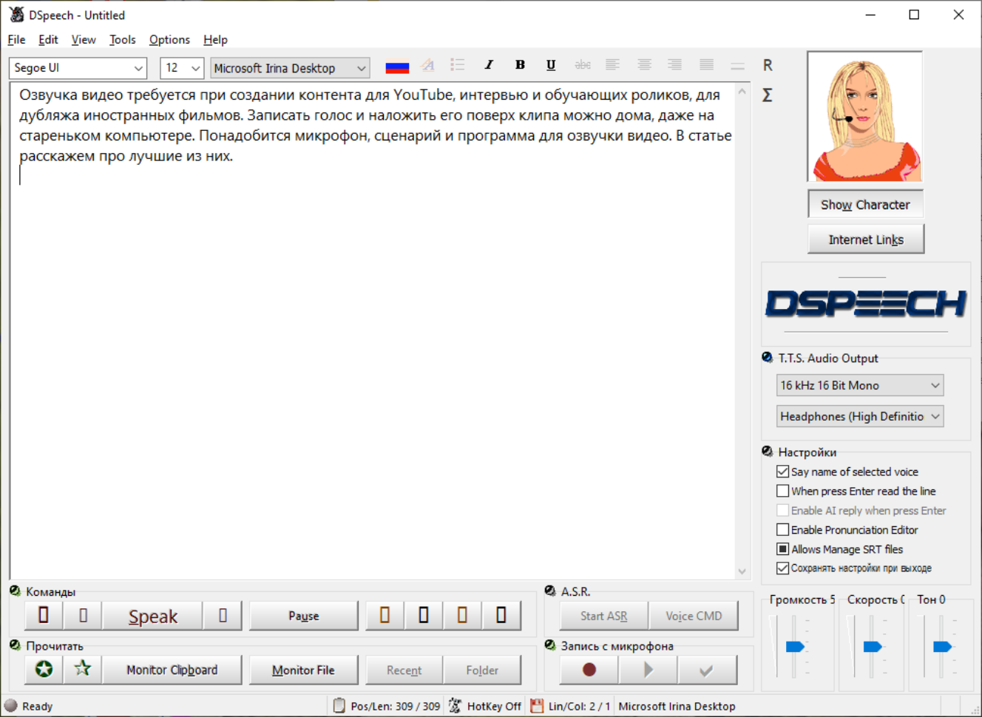The height and width of the screenshot is (717, 982).
Task: Open the Help menu
Action: pyautogui.click(x=215, y=40)
